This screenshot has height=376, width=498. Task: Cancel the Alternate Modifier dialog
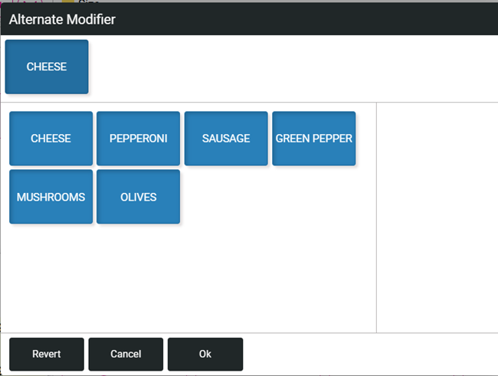coord(126,354)
